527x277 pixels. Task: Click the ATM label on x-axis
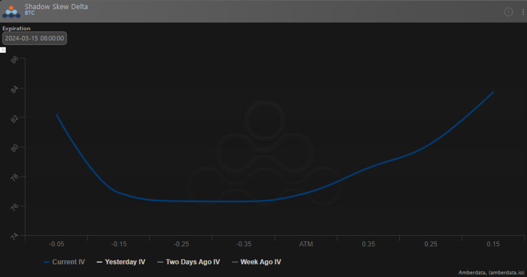click(306, 244)
